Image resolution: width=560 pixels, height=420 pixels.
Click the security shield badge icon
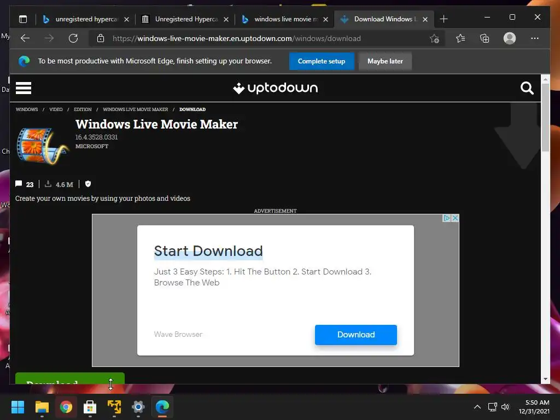click(88, 184)
